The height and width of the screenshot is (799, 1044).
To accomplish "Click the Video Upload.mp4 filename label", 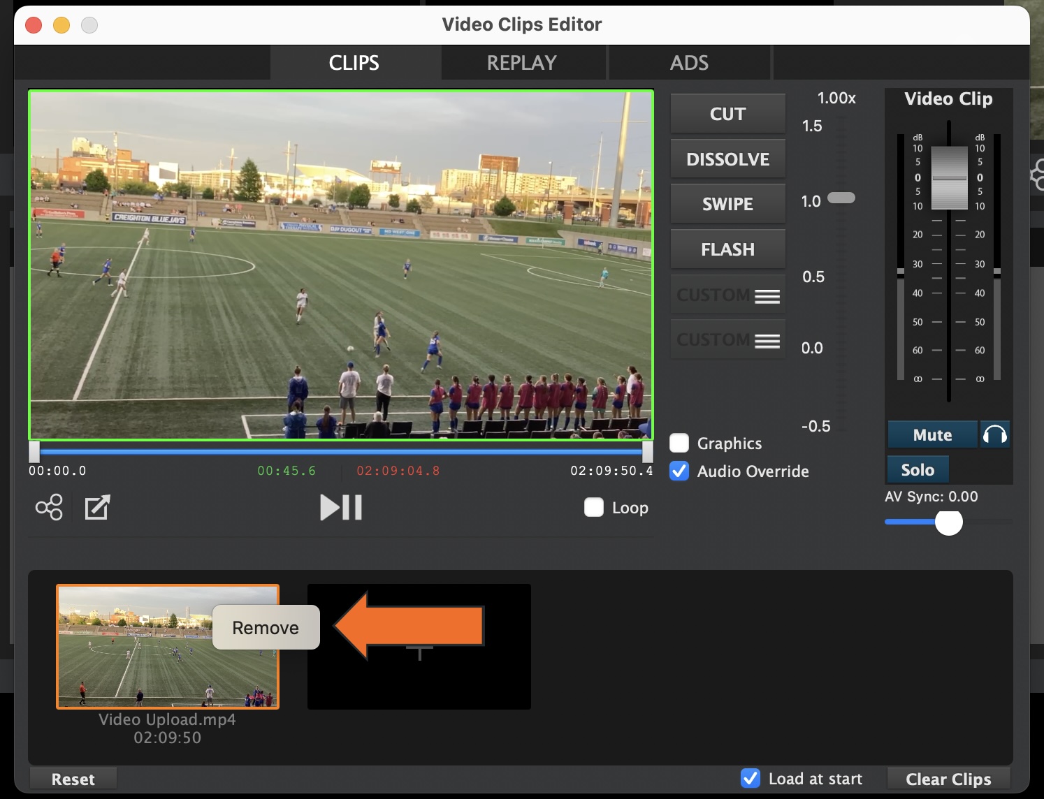I will (x=167, y=719).
